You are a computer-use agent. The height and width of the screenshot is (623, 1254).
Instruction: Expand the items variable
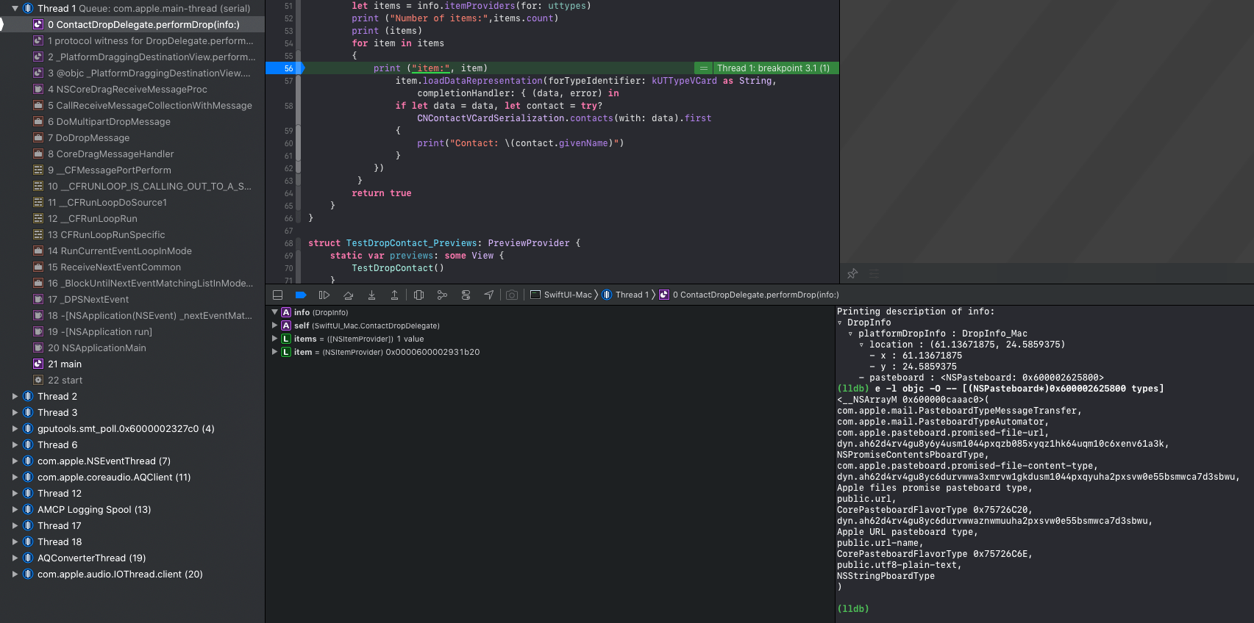(275, 339)
